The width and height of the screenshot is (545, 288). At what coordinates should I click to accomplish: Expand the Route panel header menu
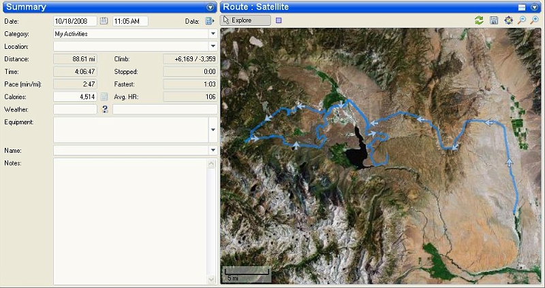(x=535, y=7)
